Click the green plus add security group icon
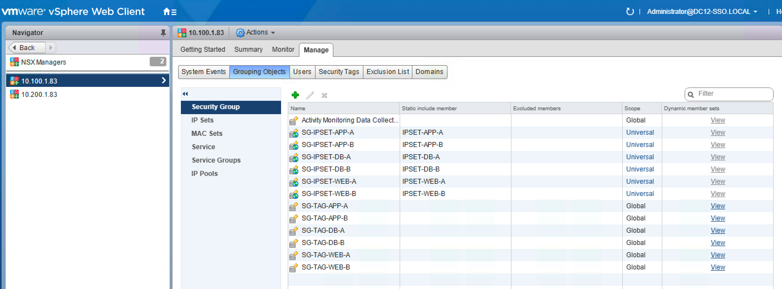The width and height of the screenshot is (782, 289). point(295,95)
